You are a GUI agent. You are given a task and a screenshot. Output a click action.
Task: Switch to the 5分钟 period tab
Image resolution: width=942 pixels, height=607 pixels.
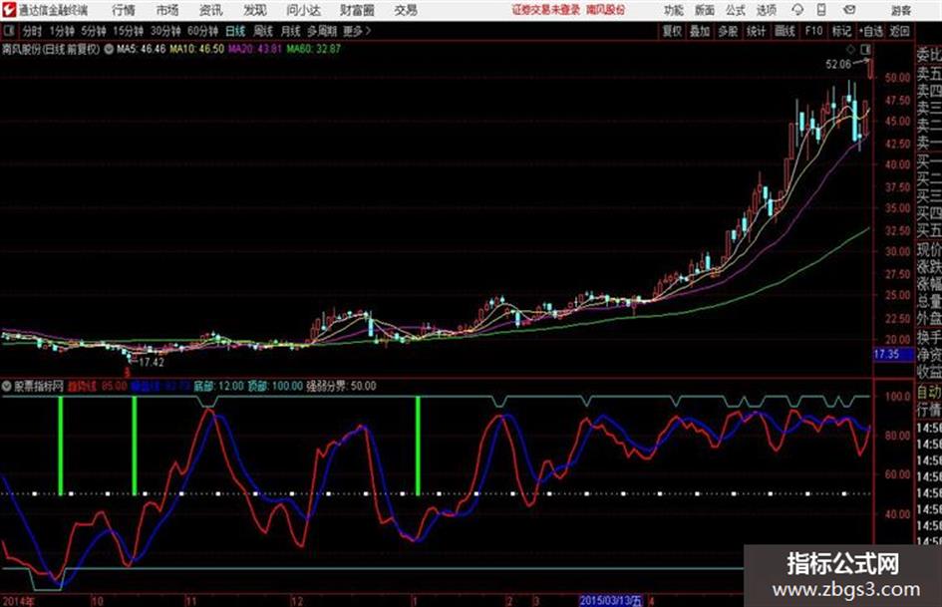[x=94, y=31]
